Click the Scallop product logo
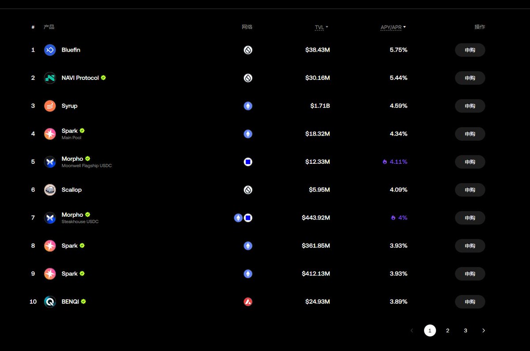This screenshot has height=351, width=530. [50, 190]
